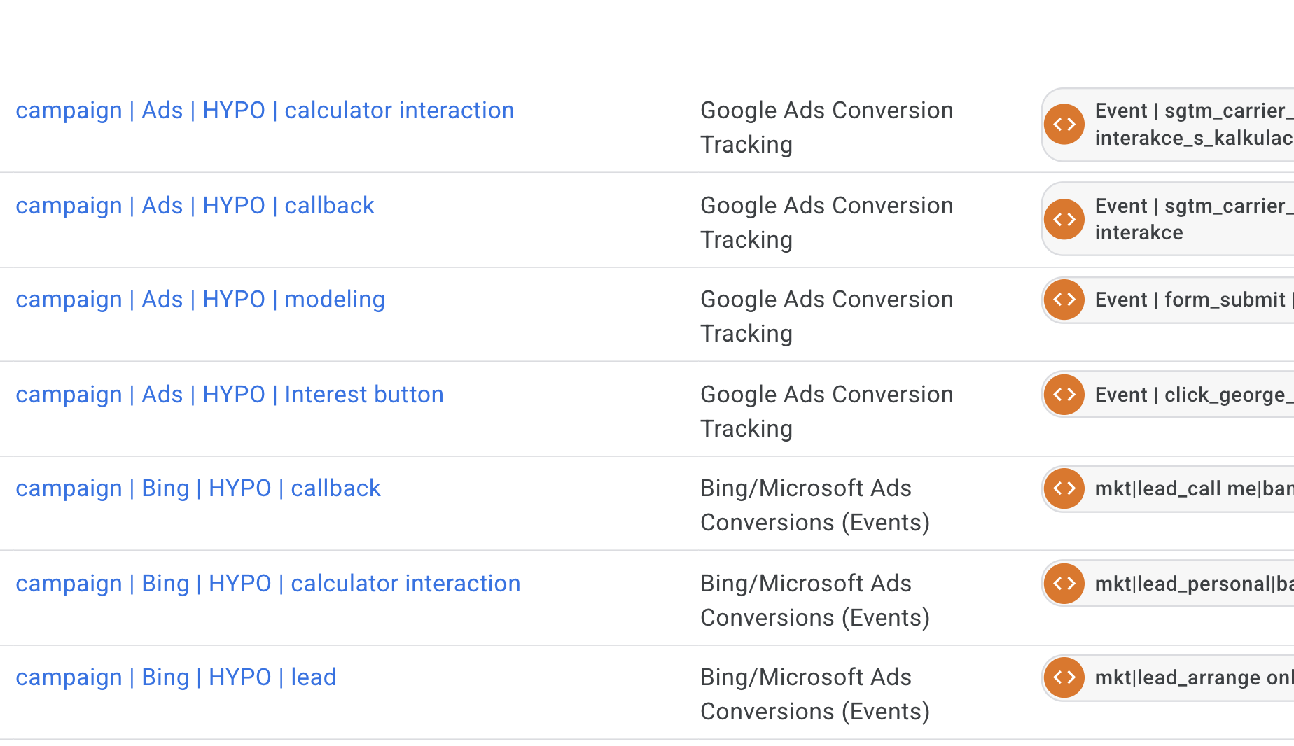This screenshot has height=746, width=1294.
Task: Select mkt|lead_personal trigger chip
Action: click(x=1190, y=584)
